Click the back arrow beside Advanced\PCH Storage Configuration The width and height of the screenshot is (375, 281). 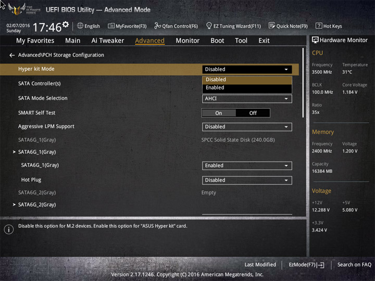(12, 55)
